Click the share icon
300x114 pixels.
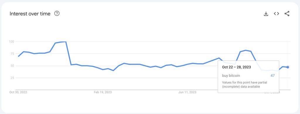(287, 14)
